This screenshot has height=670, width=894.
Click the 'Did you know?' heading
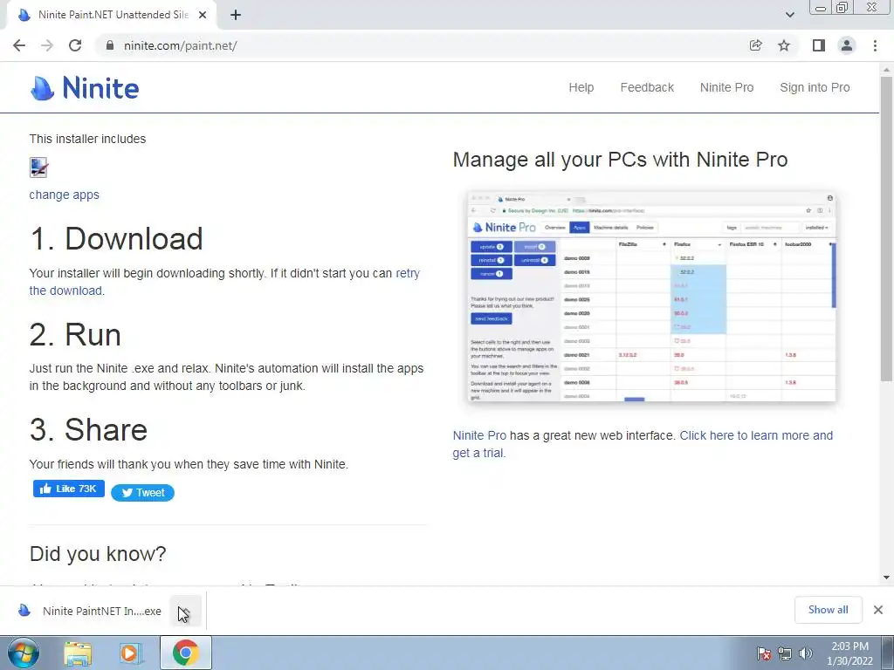[x=98, y=554]
